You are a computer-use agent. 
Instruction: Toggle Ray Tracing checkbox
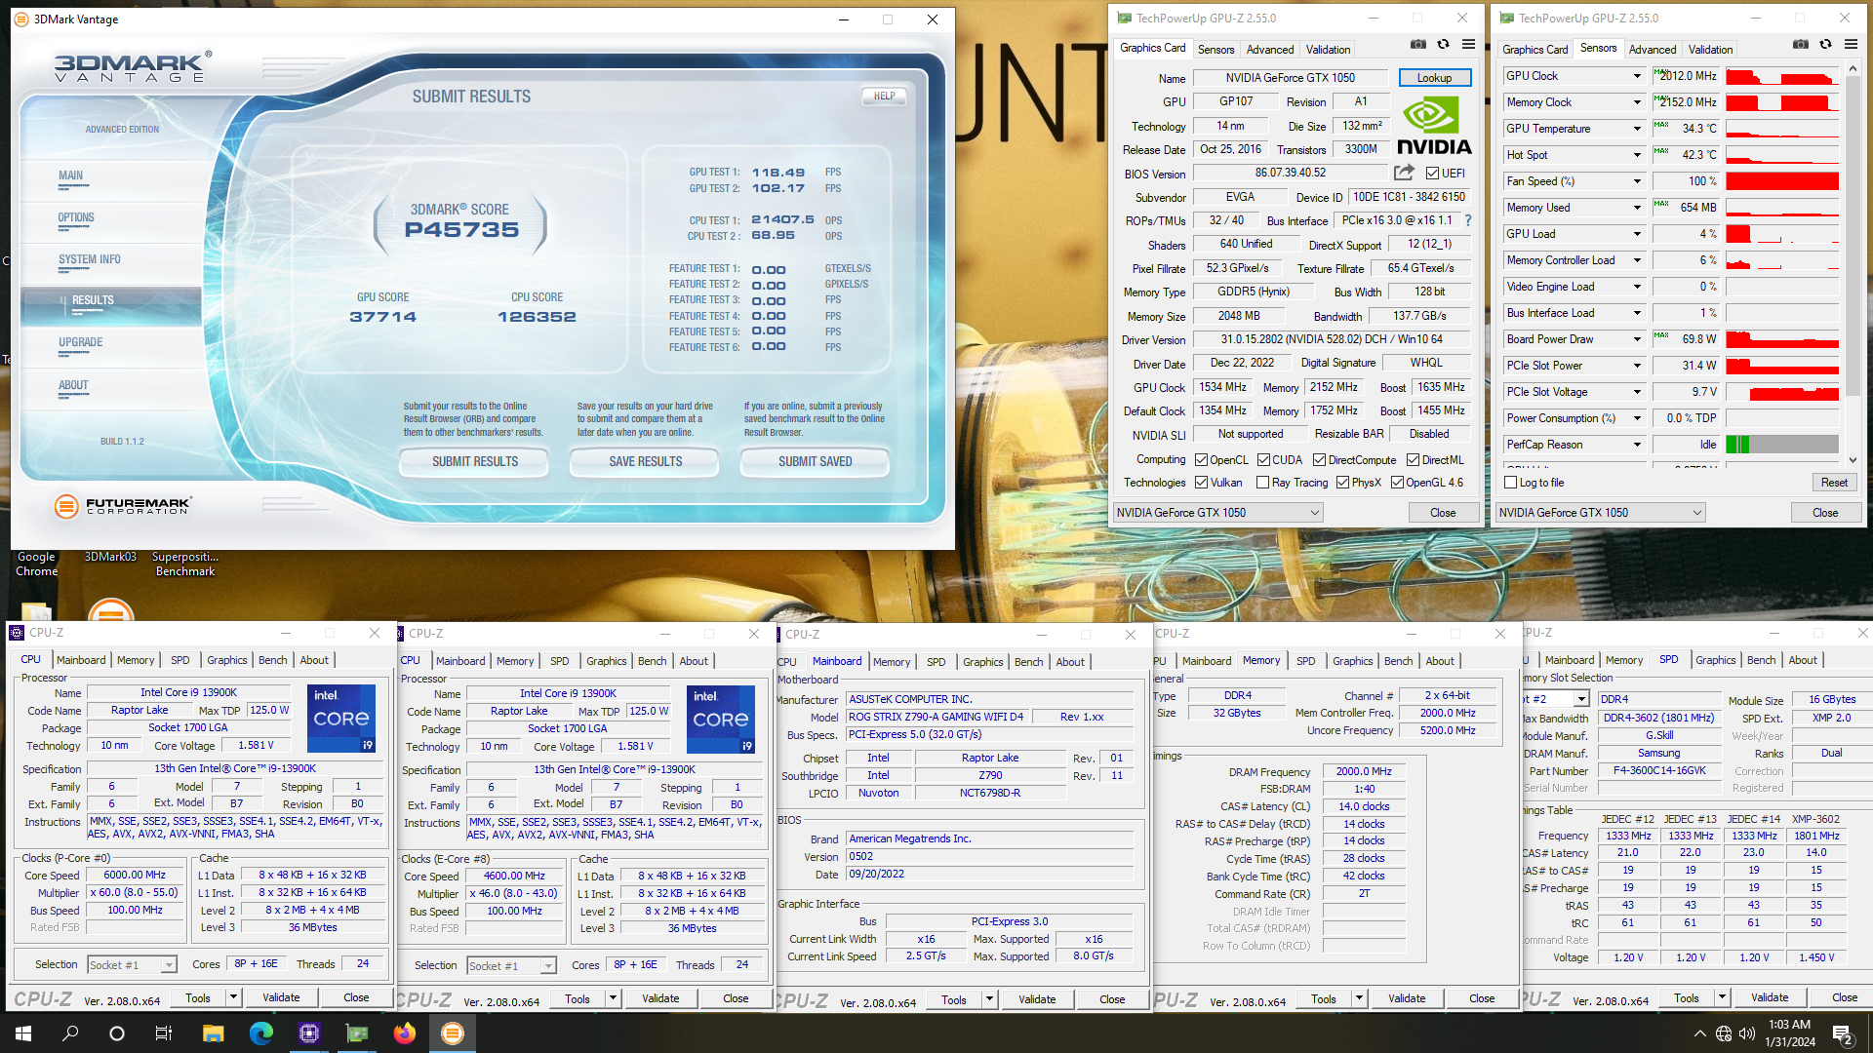[x=1263, y=483]
